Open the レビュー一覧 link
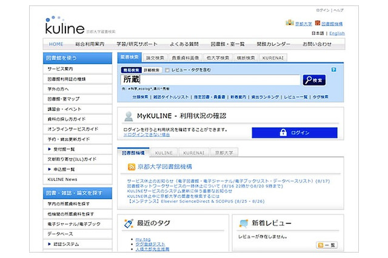The image size is (388, 258). [x=295, y=97]
